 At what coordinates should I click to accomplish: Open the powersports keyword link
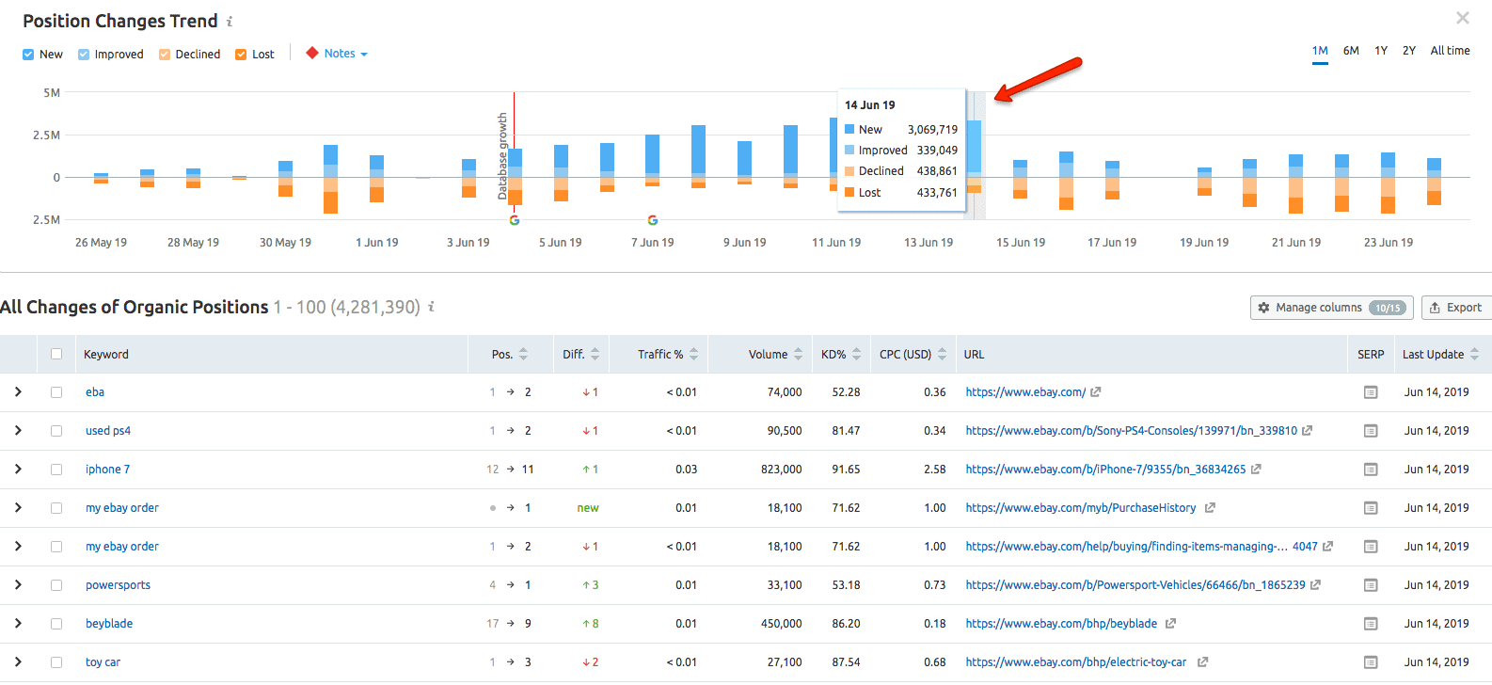tap(118, 585)
